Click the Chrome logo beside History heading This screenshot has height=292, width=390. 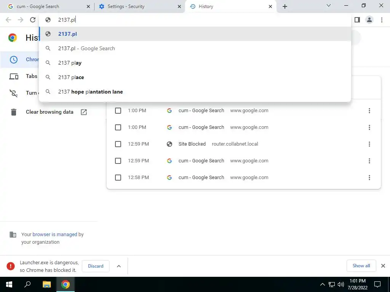[x=13, y=38]
